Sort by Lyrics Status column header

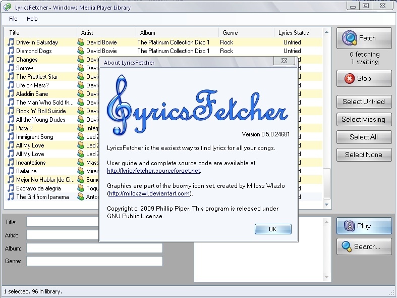tap(298, 33)
